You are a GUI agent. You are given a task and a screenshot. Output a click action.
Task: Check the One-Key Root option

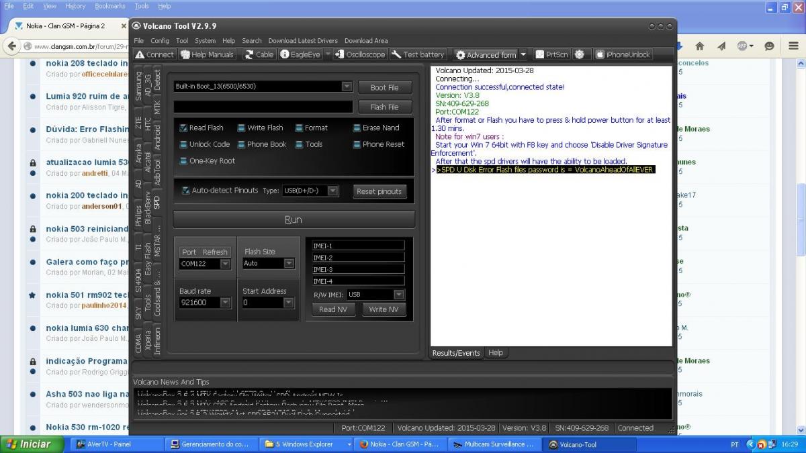[184, 161]
